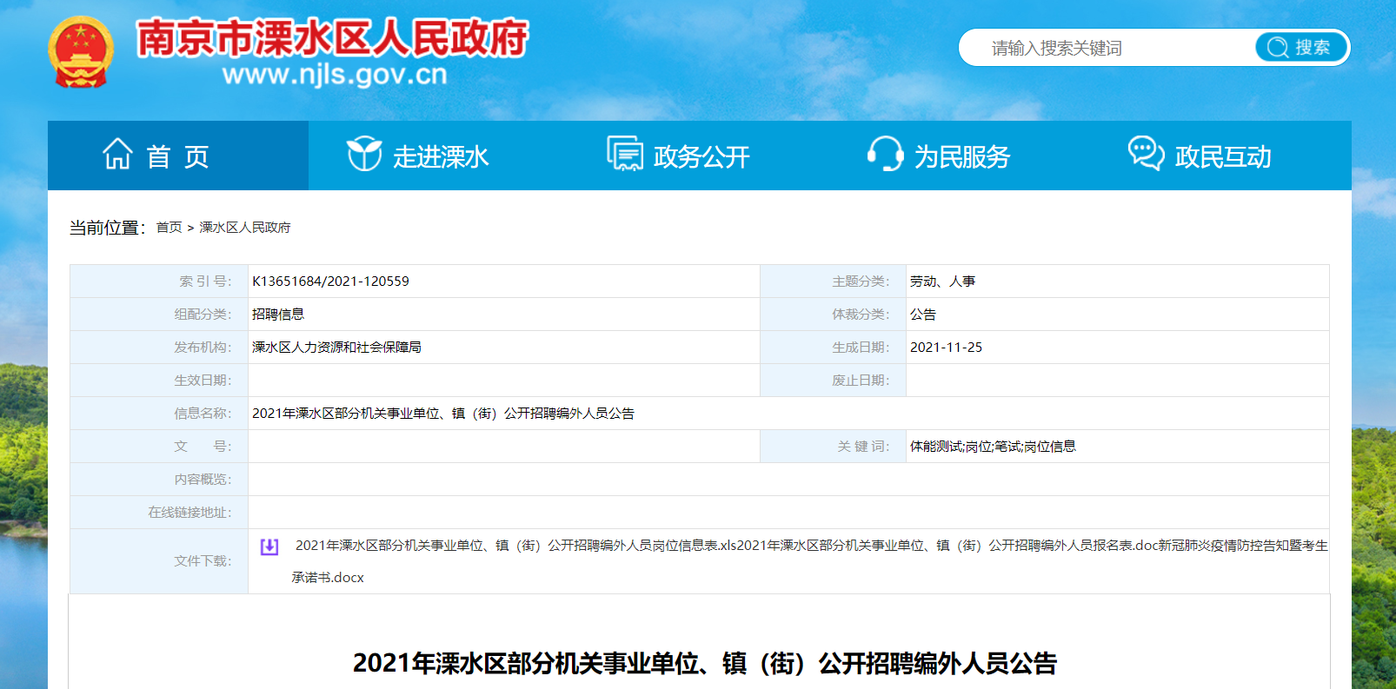Click the 南京市溧水区人民政府 site title

point(332,39)
